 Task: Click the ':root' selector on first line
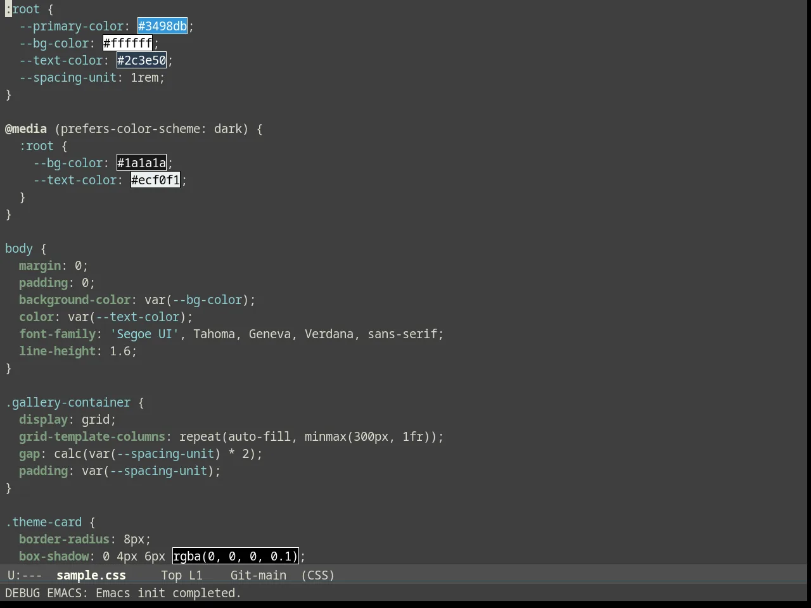coord(23,9)
